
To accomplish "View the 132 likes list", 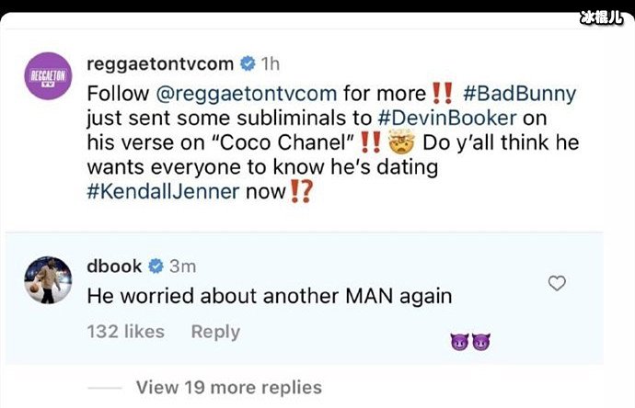I will click(126, 332).
